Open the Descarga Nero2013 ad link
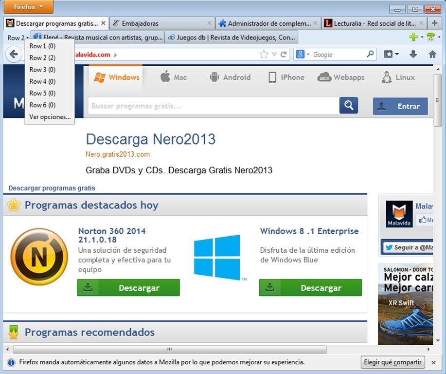The image size is (446, 374). tap(151, 139)
